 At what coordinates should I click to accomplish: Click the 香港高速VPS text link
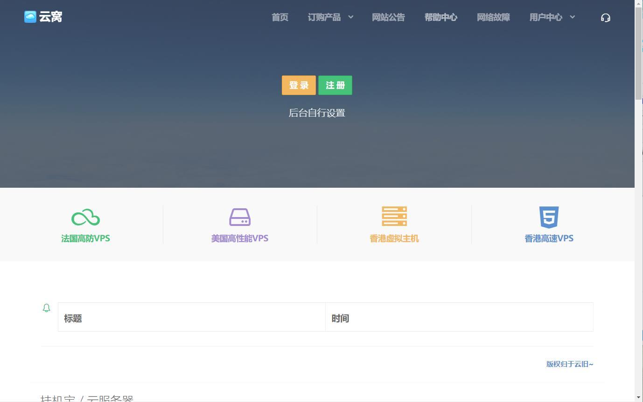point(549,238)
